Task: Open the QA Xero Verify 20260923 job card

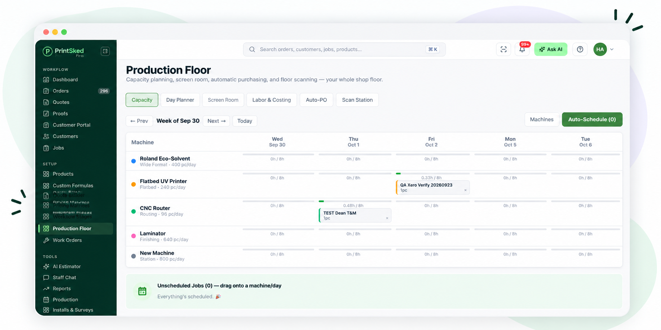Action: pos(433,188)
